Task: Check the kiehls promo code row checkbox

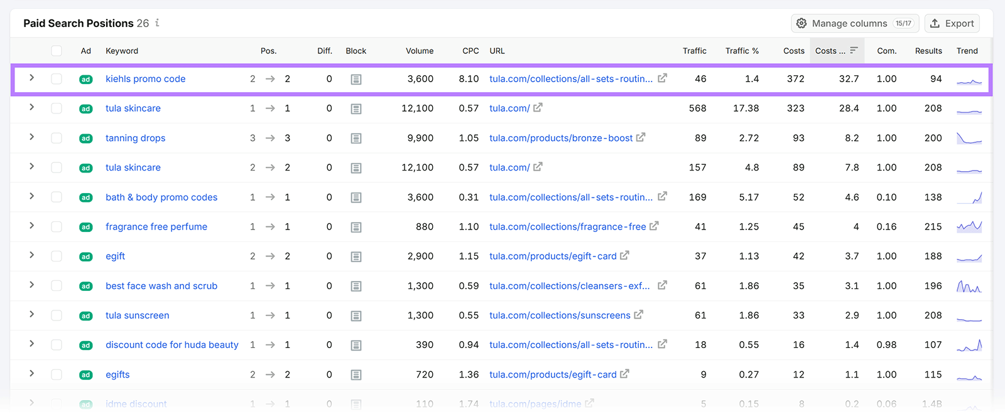Action: (57, 78)
